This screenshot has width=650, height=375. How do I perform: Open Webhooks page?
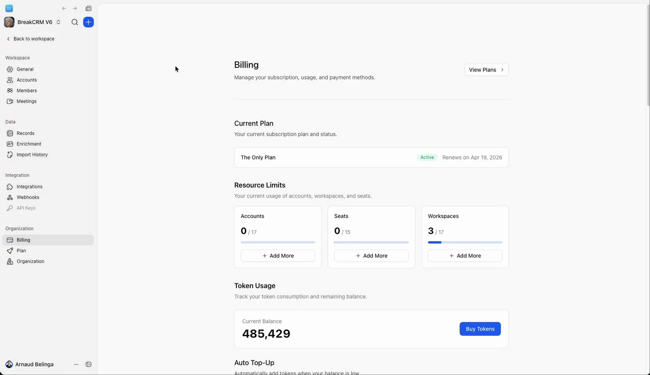[x=48, y=197]
